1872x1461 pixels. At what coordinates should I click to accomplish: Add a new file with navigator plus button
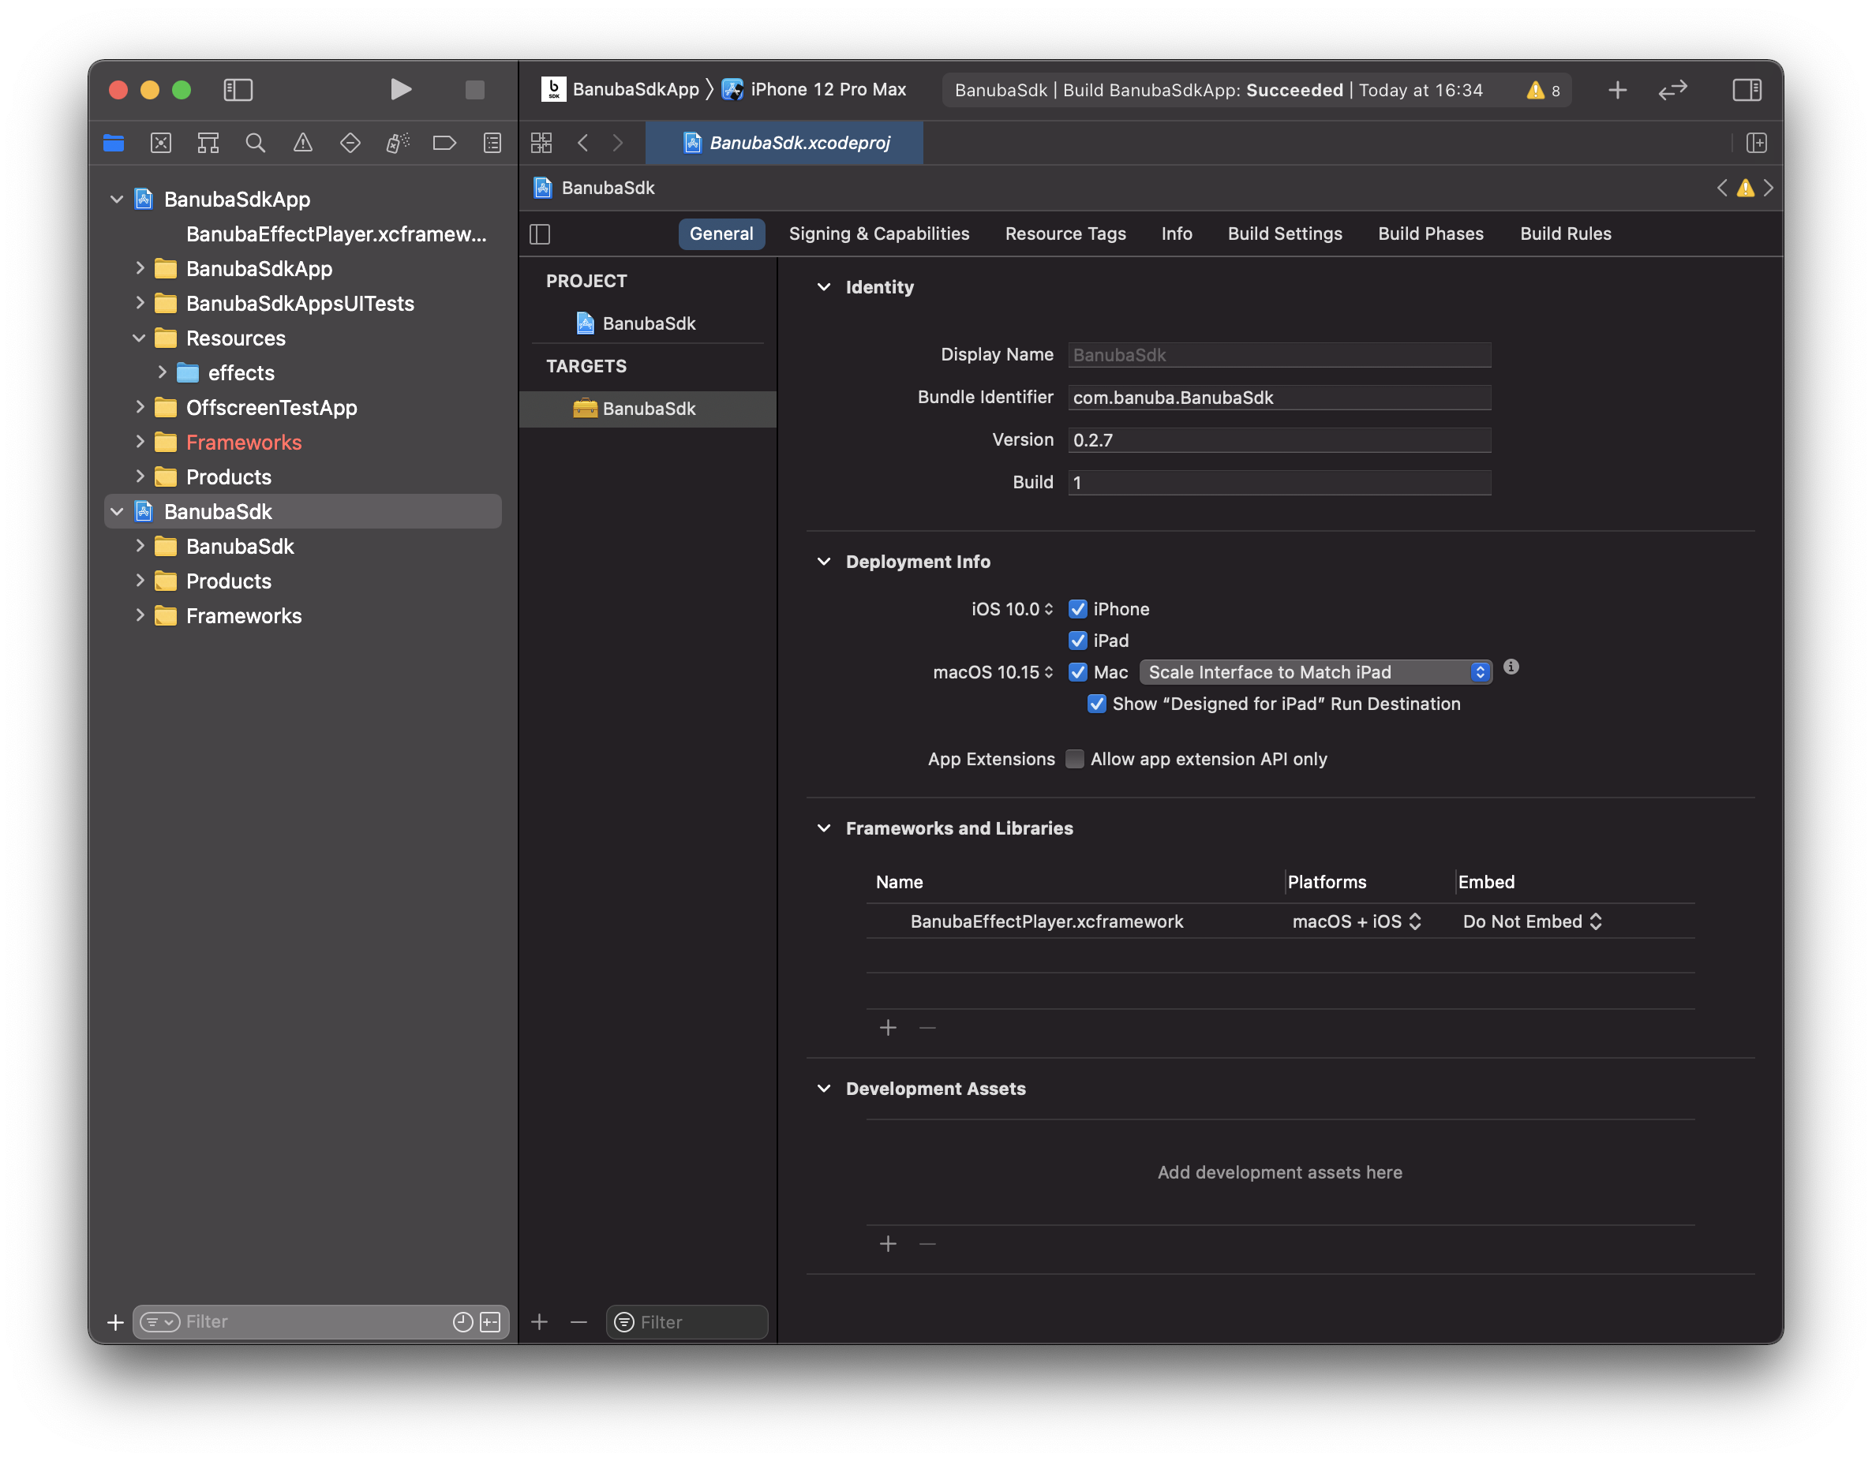point(115,1322)
